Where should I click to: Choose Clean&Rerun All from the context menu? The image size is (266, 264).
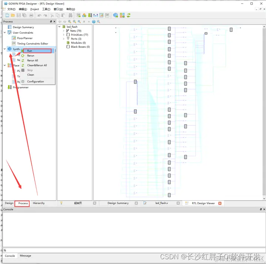37,65
